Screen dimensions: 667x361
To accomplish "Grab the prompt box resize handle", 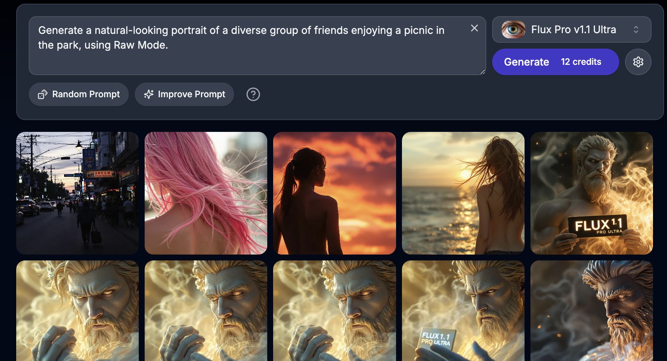I will [483, 72].
